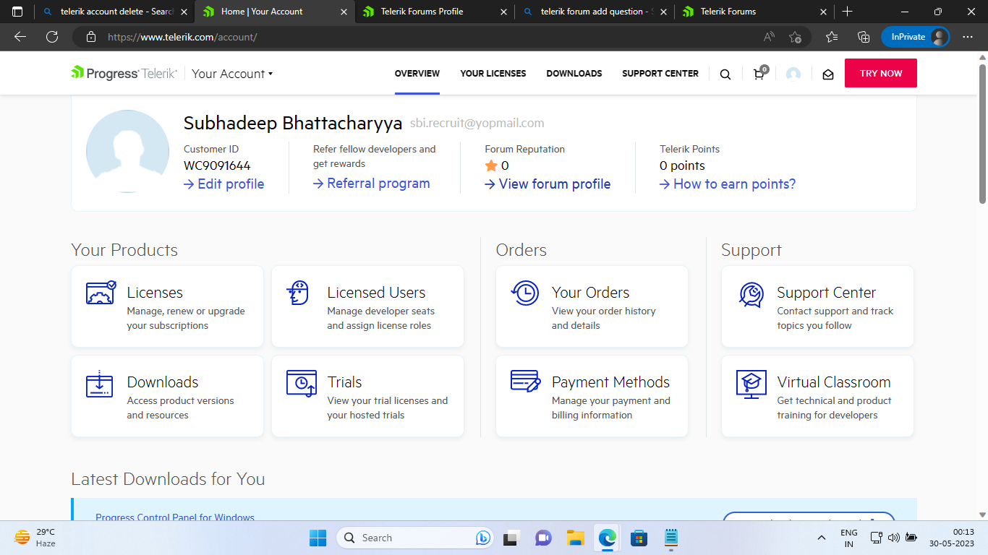Click the Try Now button
Viewport: 988px width, 555px height.
(x=881, y=74)
